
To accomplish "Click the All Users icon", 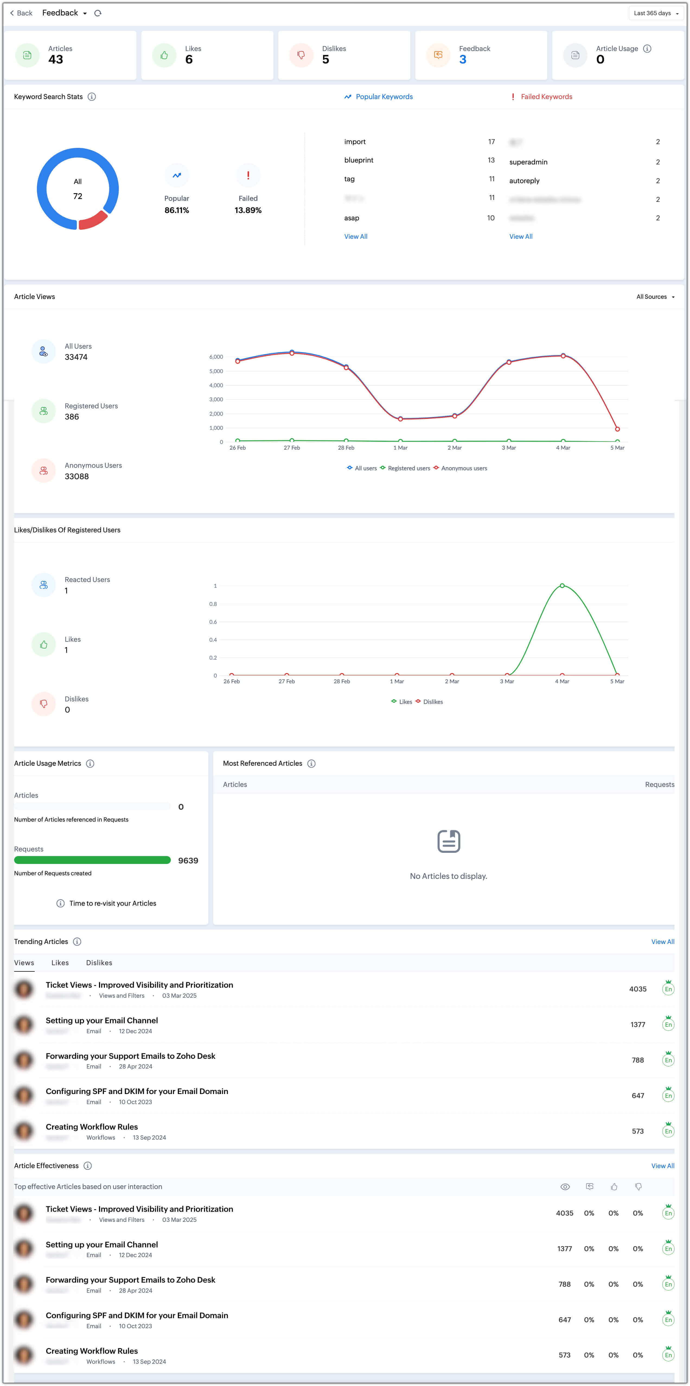I will coord(44,351).
